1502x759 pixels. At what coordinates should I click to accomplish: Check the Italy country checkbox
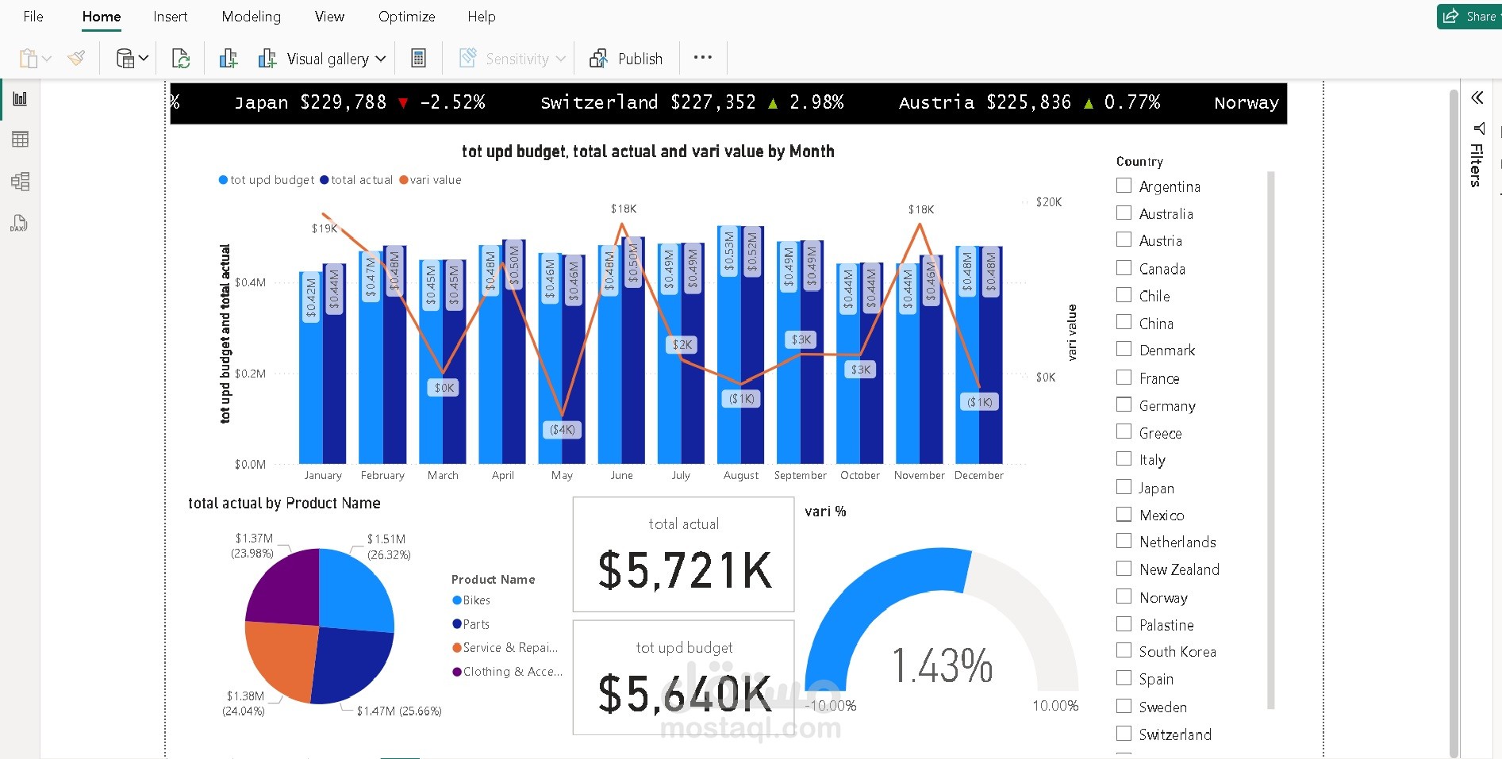[1124, 458]
